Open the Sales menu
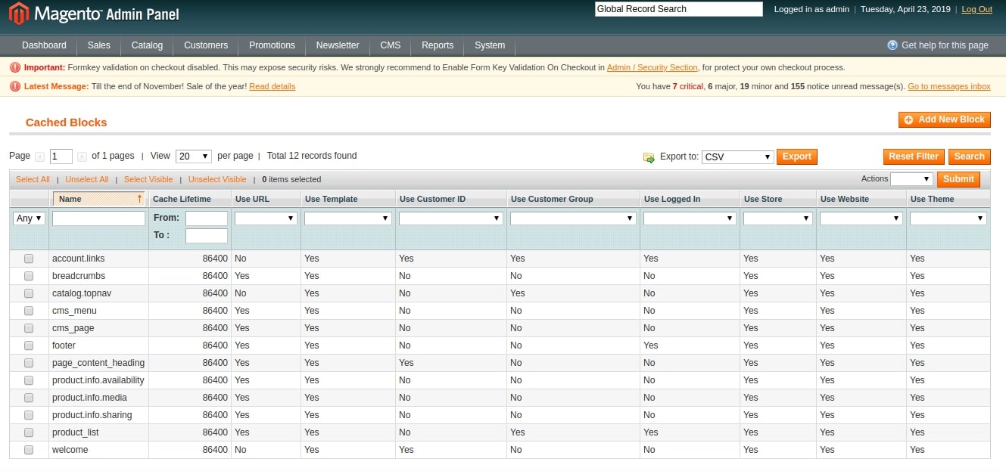Image resolution: width=1006 pixels, height=471 pixels. (x=98, y=45)
